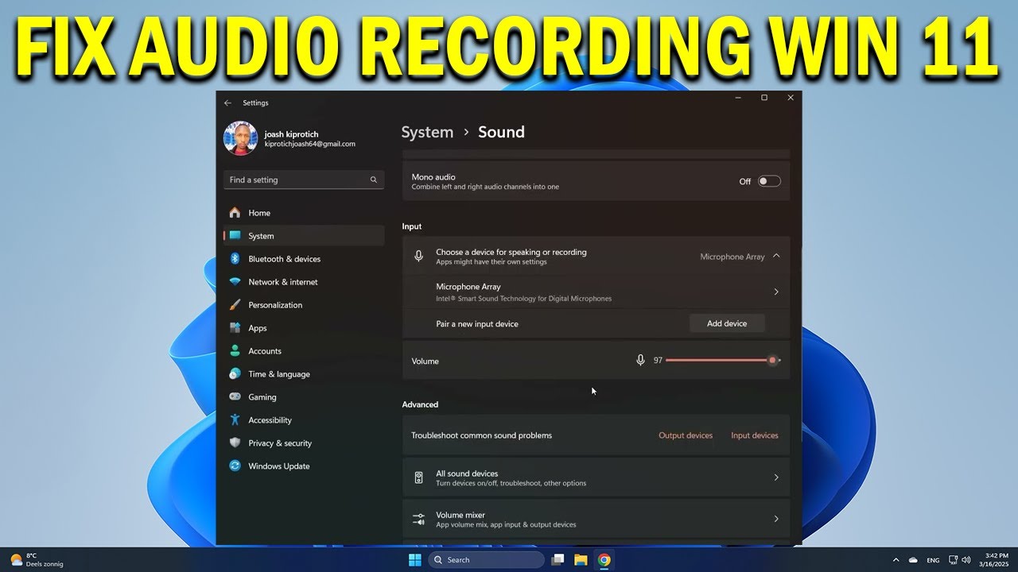
Task: Click the volume value 97
Action: (658, 361)
